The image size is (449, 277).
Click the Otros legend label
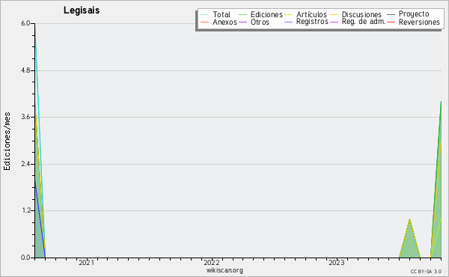pyautogui.click(x=260, y=22)
